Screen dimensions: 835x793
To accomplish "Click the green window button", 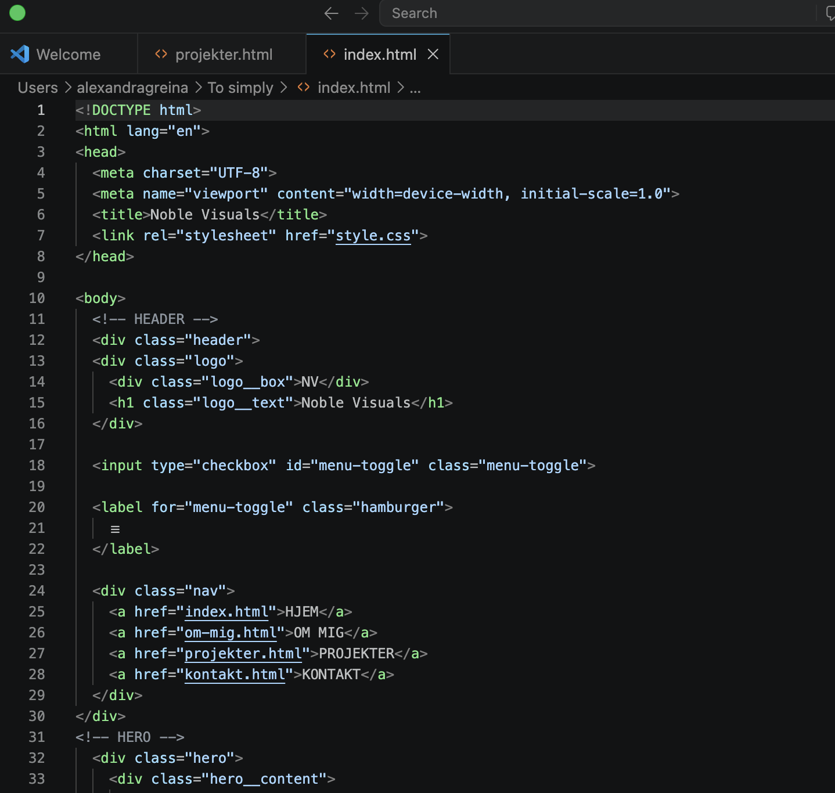I will click(x=17, y=13).
